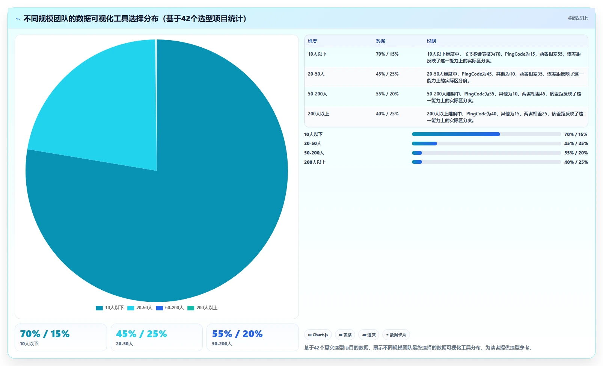Click the 50-200人 progress bar
The height and width of the screenshot is (366, 603).
(486, 153)
